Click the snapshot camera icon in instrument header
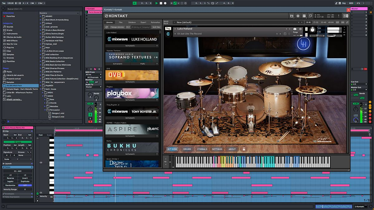 [295, 29]
